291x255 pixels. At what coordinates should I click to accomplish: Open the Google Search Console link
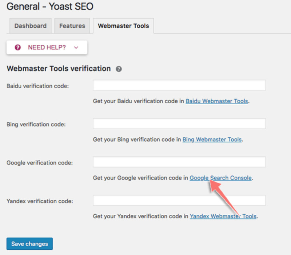click(x=221, y=178)
